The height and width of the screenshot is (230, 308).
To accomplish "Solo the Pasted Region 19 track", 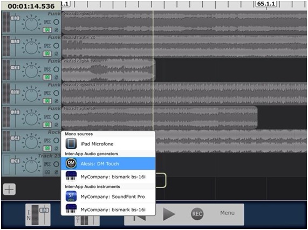I will (x=57, y=125).
